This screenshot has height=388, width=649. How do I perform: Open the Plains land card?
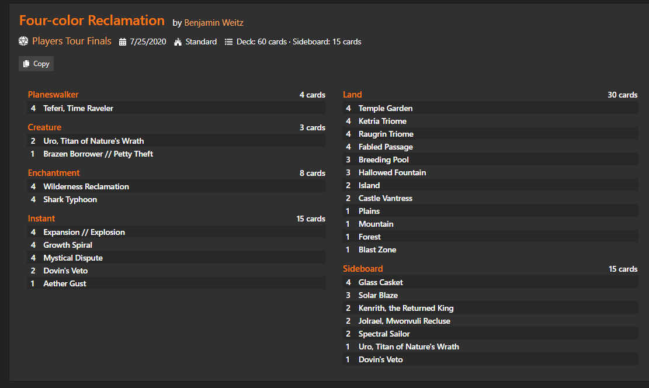[369, 211]
